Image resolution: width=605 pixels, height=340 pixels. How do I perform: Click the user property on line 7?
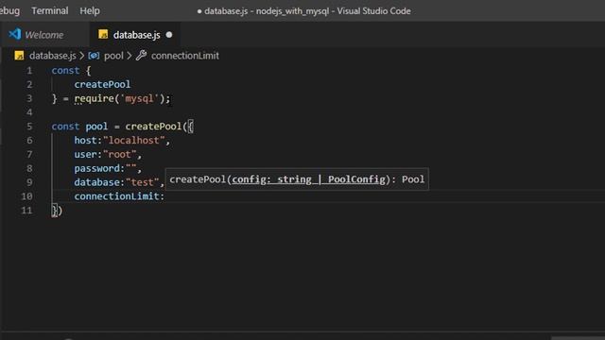point(86,155)
